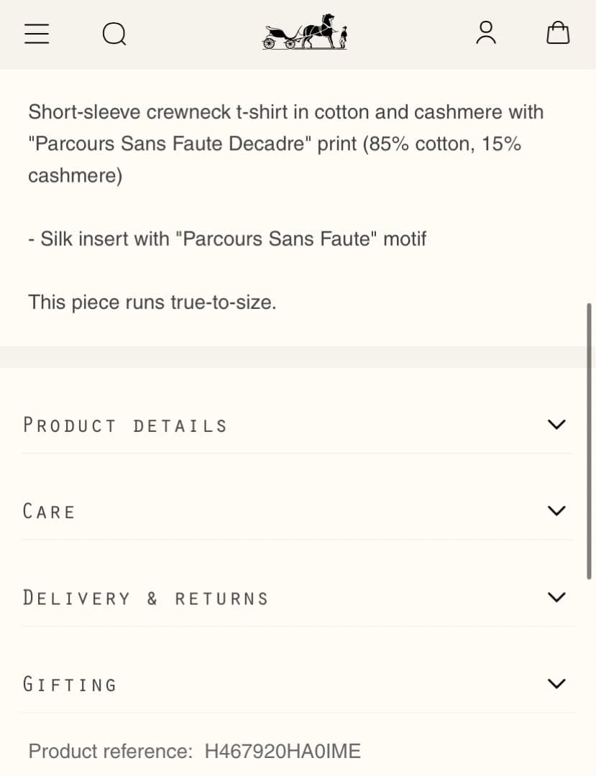Click the Delivery & Returns chevron arrow
The width and height of the screenshot is (596, 776).
click(556, 597)
